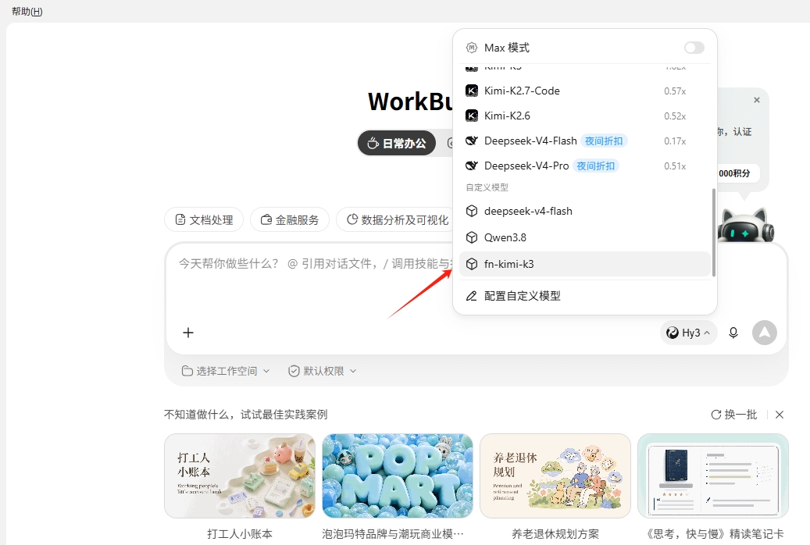Click the Kimi-K2.6 logo icon

(x=472, y=116)
